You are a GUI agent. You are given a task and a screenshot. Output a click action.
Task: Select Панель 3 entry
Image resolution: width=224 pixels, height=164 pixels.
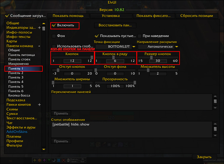[16, 77]
